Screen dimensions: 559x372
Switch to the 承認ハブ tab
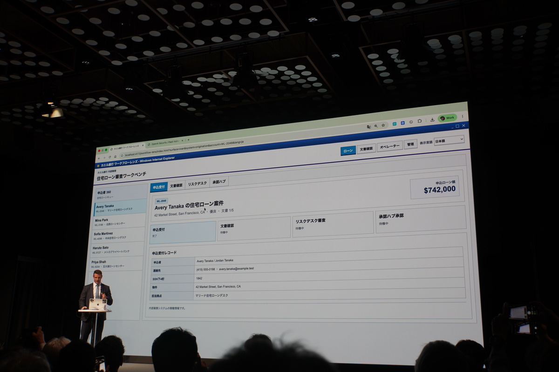point(219,181)
